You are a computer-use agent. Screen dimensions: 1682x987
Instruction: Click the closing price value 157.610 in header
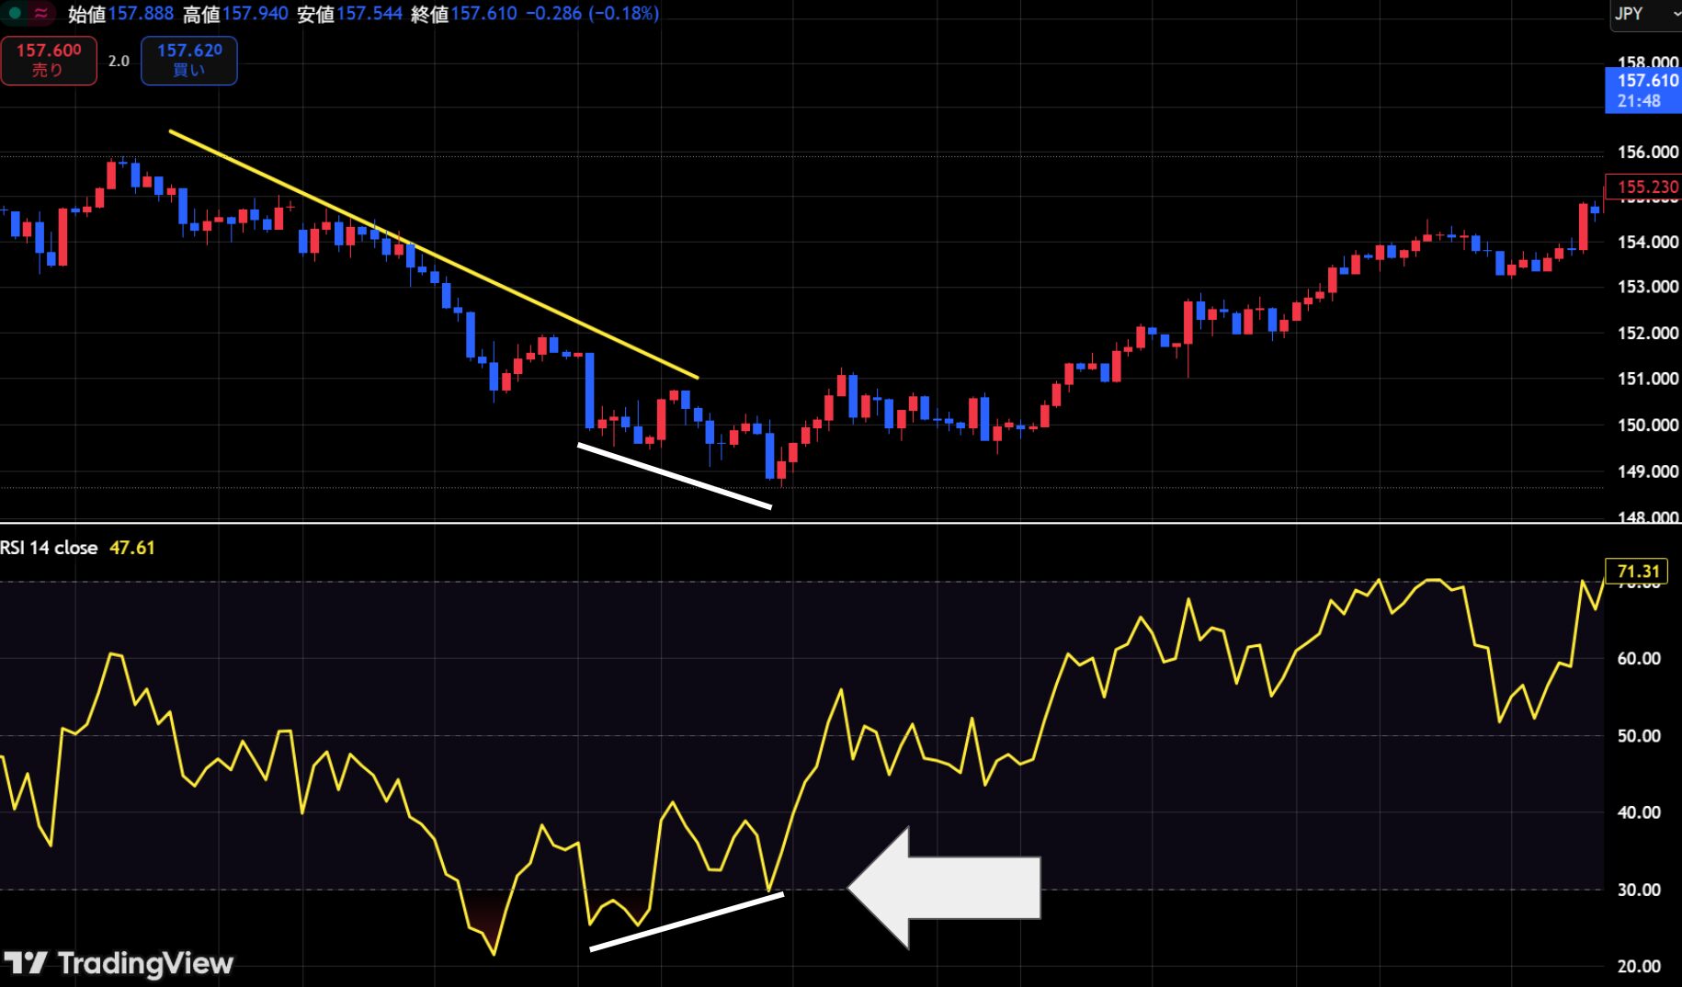tap(483, 14)
